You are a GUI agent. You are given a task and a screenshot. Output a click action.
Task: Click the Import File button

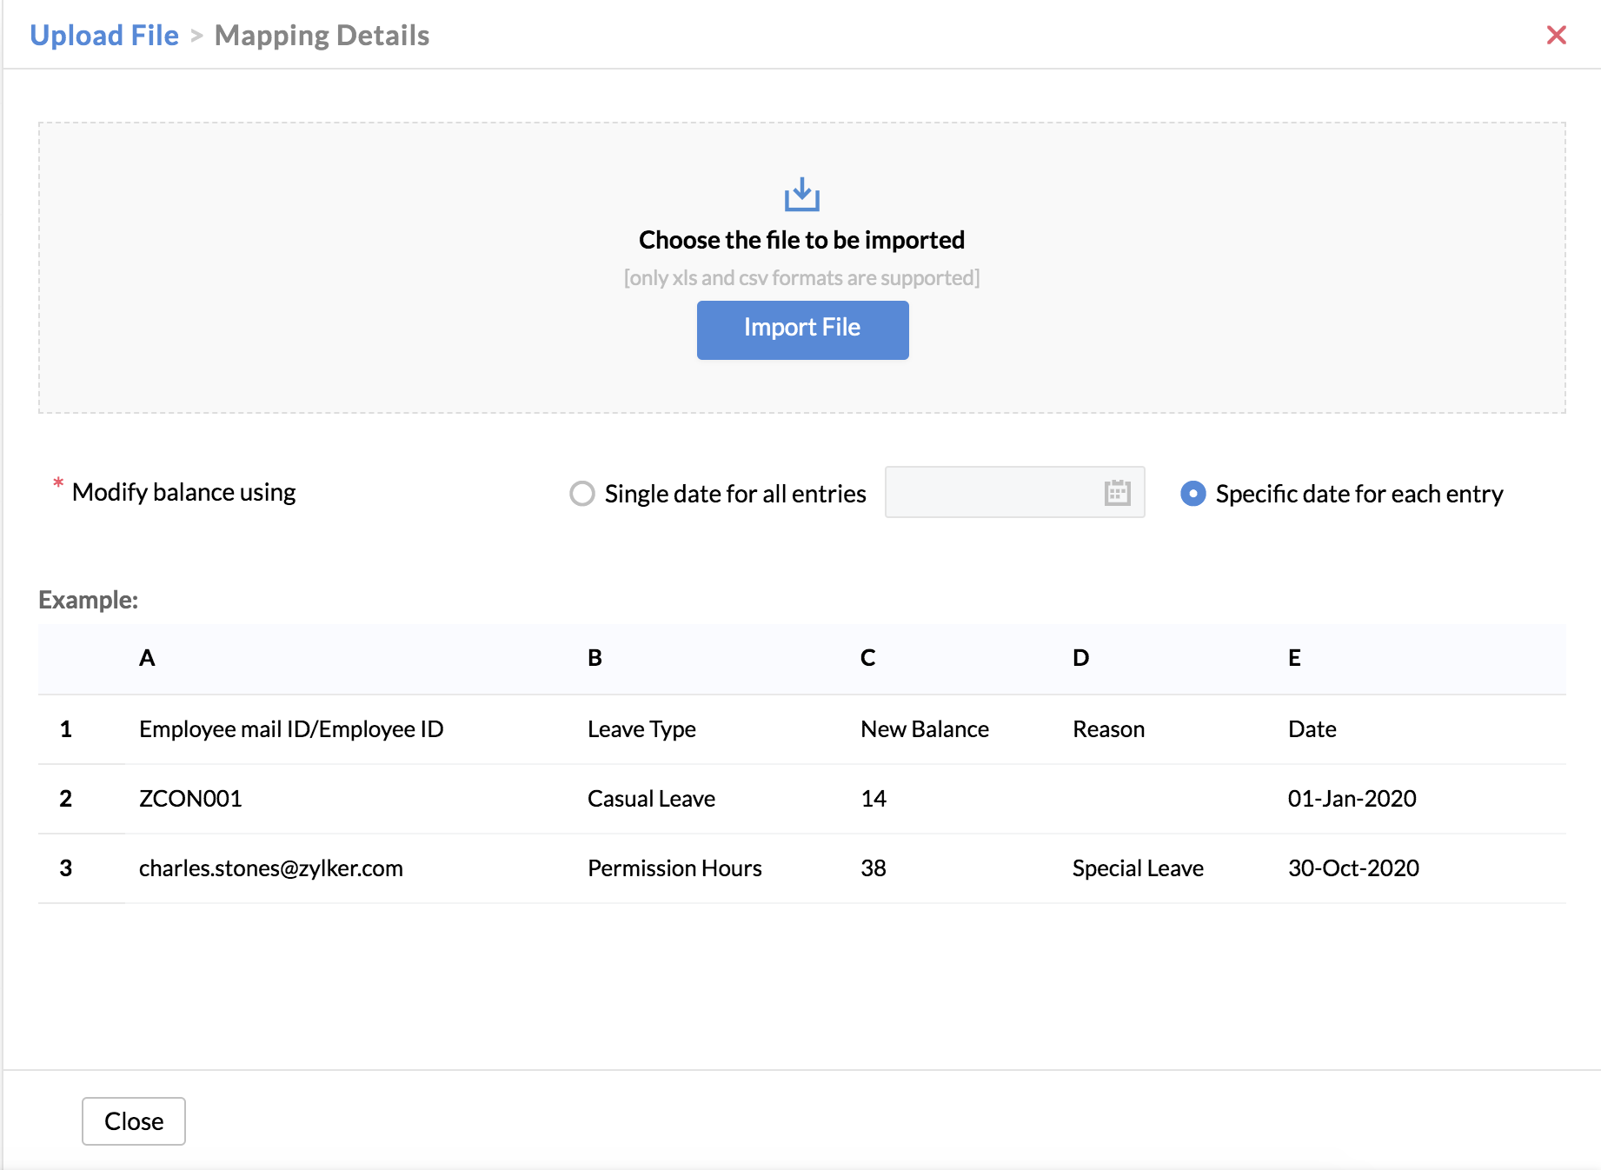802,329
